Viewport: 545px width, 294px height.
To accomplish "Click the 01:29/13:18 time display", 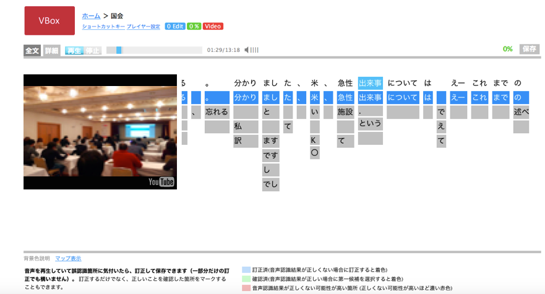I will (x=223, y=50).
